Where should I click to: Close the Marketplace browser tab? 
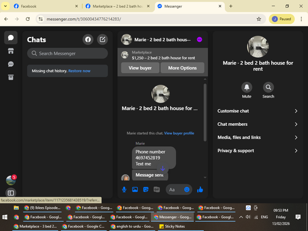coord(148,6)
